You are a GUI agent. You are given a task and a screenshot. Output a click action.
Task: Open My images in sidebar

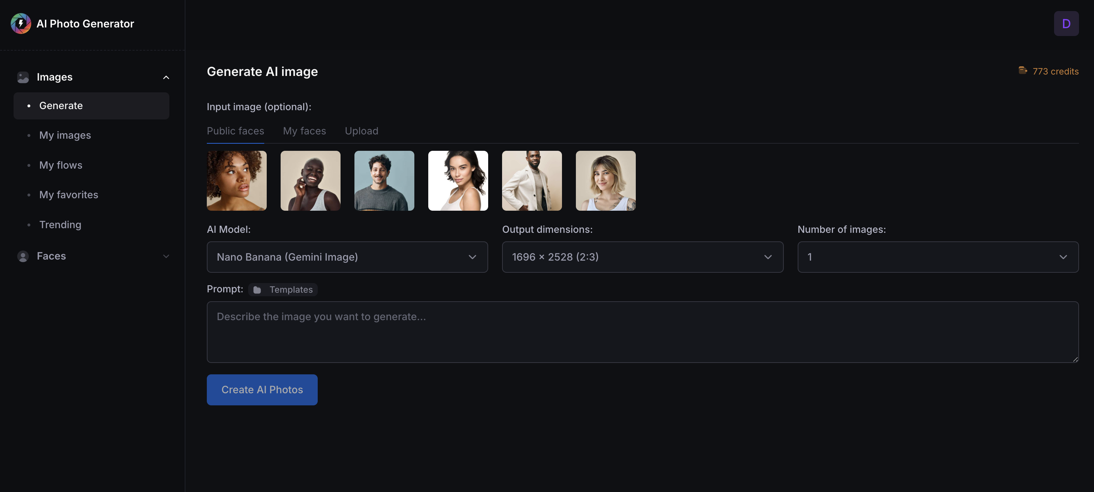tap(65, 135)
